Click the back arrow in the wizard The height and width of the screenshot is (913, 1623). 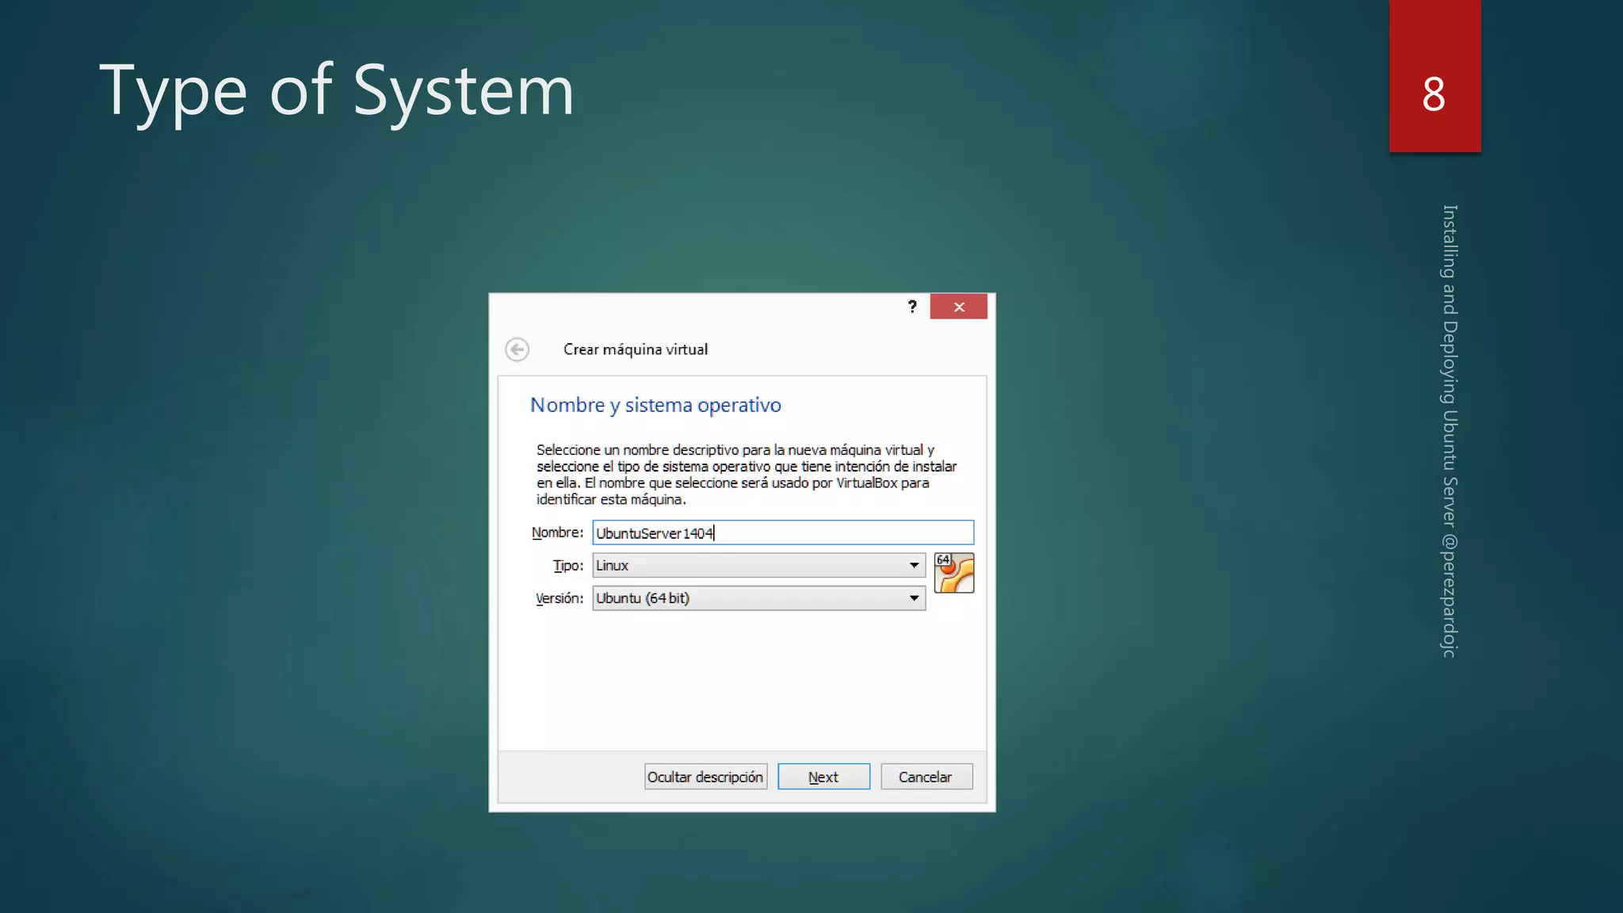tap(517, 350)
